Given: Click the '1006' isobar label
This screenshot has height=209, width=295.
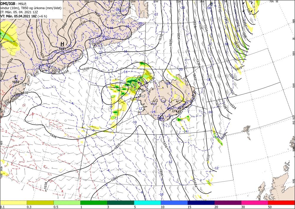Looking at the screenshot, I should tap(244, 35).
